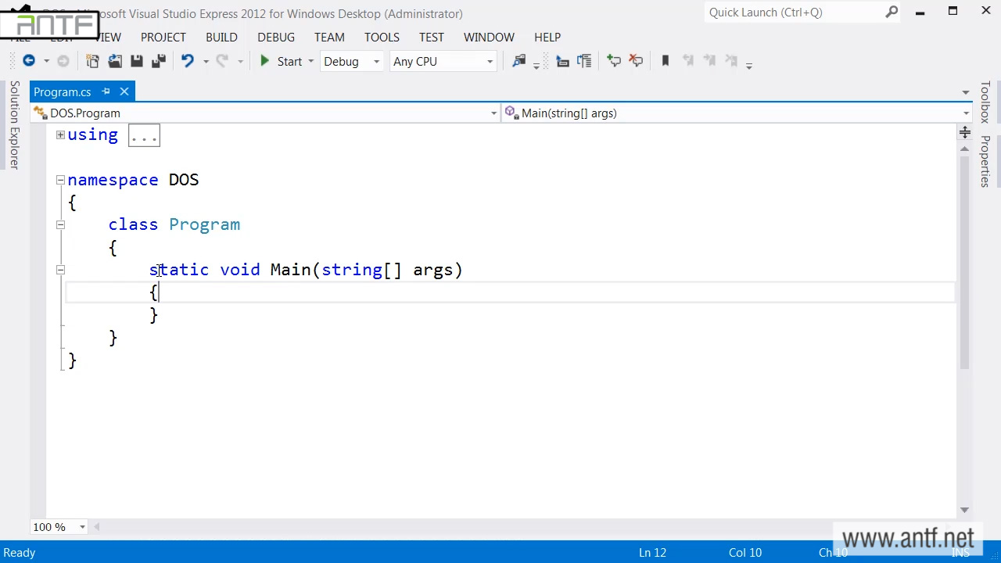Collapse the Main method block
This screenshot has height=563, width=1001.
tap(60, 270)
